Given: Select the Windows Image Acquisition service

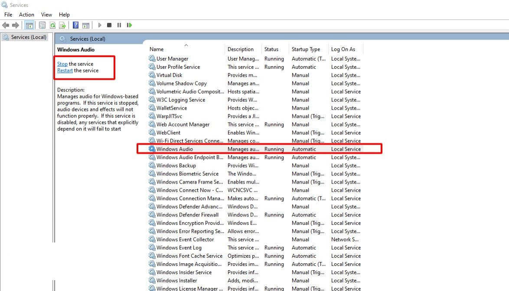Looking at the screenshot, I should coord(255,264).
